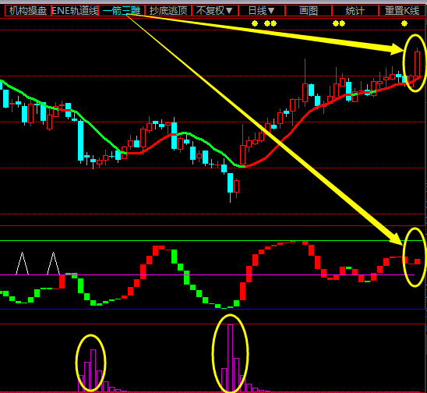Click the tallest magenta volume bar
Image resolution: width=427 pixels, height=393 pixels.
point(230,358)
